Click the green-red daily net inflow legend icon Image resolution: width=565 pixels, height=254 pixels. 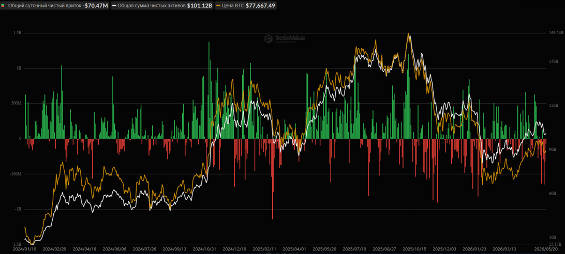click(x=3, y=6)
